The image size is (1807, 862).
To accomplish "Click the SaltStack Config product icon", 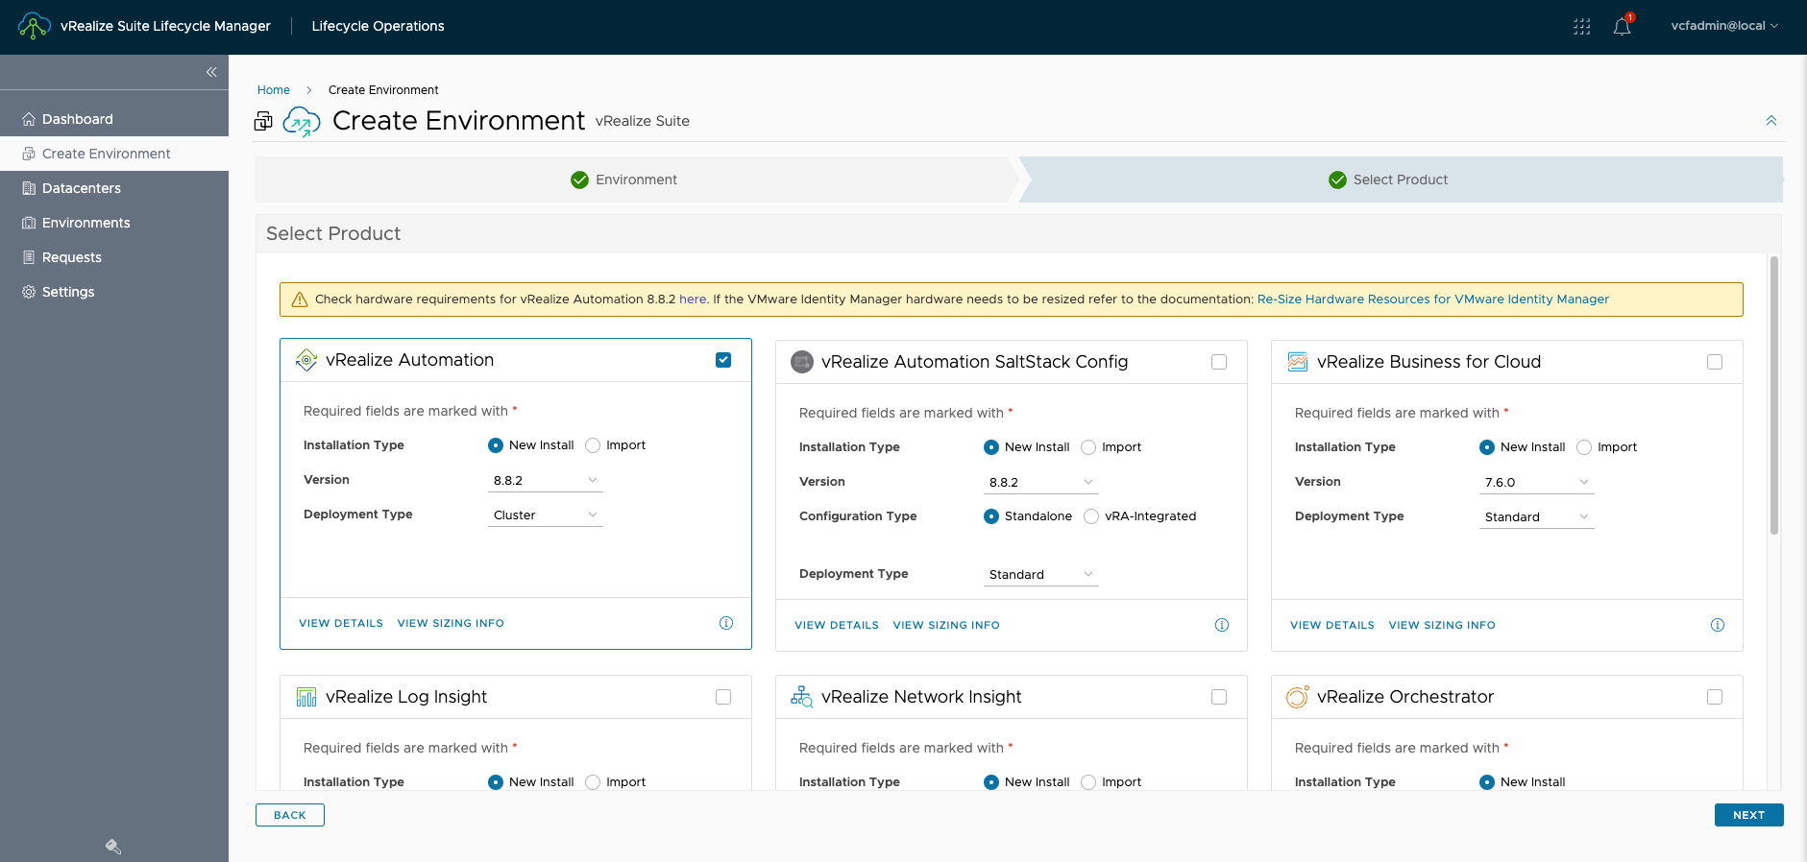I will [x=802, y=362].
